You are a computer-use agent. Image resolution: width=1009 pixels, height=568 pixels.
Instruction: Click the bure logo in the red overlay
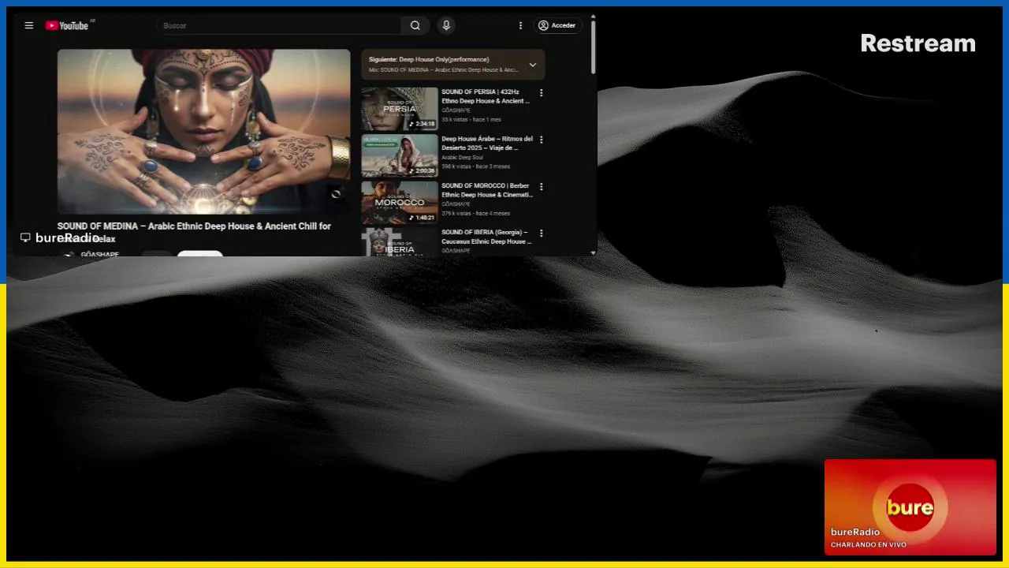tap(910, 506)
